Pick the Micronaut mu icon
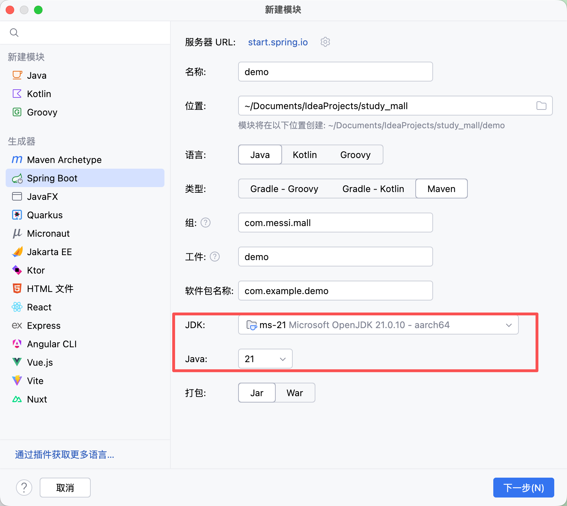 point(17,233)
